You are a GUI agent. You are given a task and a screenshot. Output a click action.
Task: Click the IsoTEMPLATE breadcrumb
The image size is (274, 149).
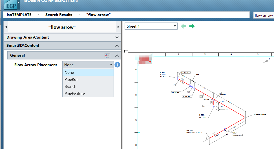19,15
